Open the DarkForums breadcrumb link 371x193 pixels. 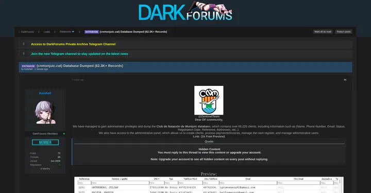click(x=27, y=32)
